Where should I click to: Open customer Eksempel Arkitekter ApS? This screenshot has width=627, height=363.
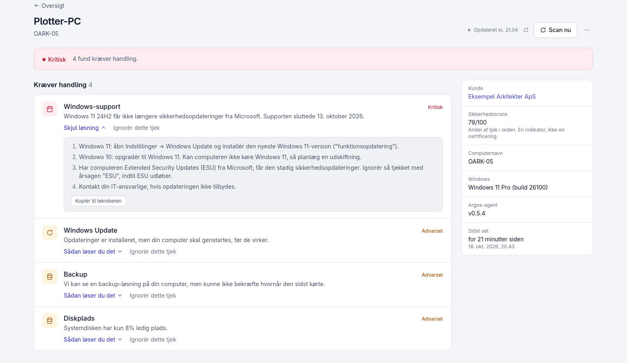coord(502,97)
